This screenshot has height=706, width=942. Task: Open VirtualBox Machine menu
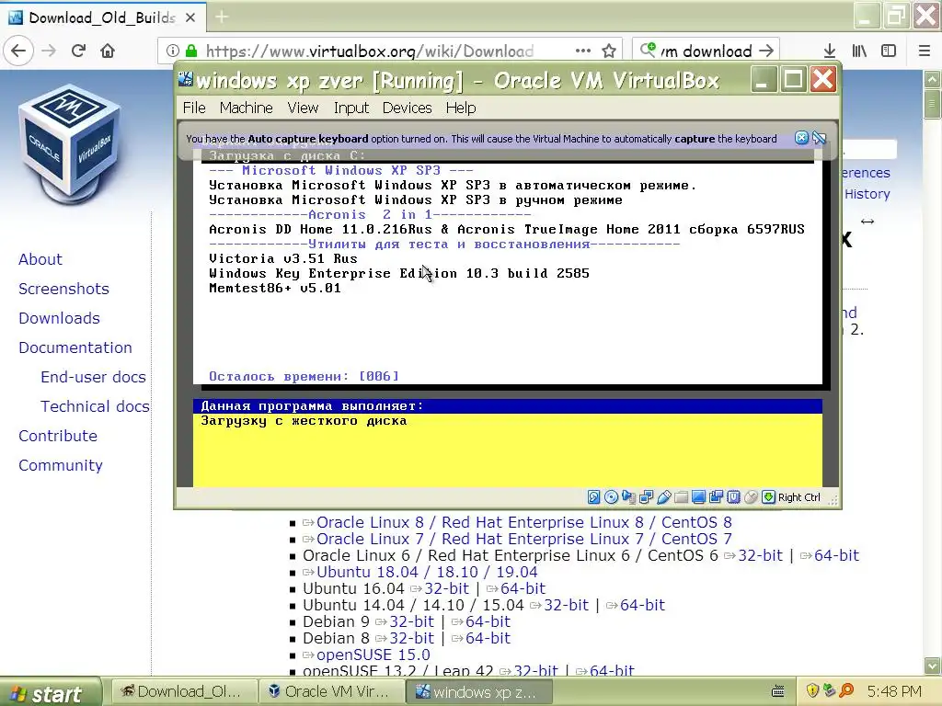click(247, 108)
